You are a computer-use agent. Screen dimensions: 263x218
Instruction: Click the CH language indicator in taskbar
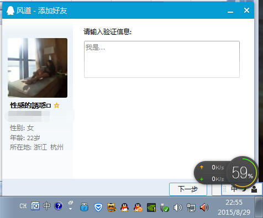pyautogui.click(x=23, y=206)
